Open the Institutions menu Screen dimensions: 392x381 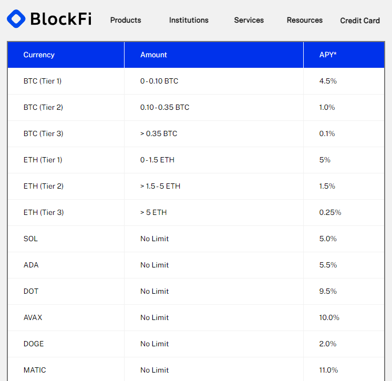(189, 20)
